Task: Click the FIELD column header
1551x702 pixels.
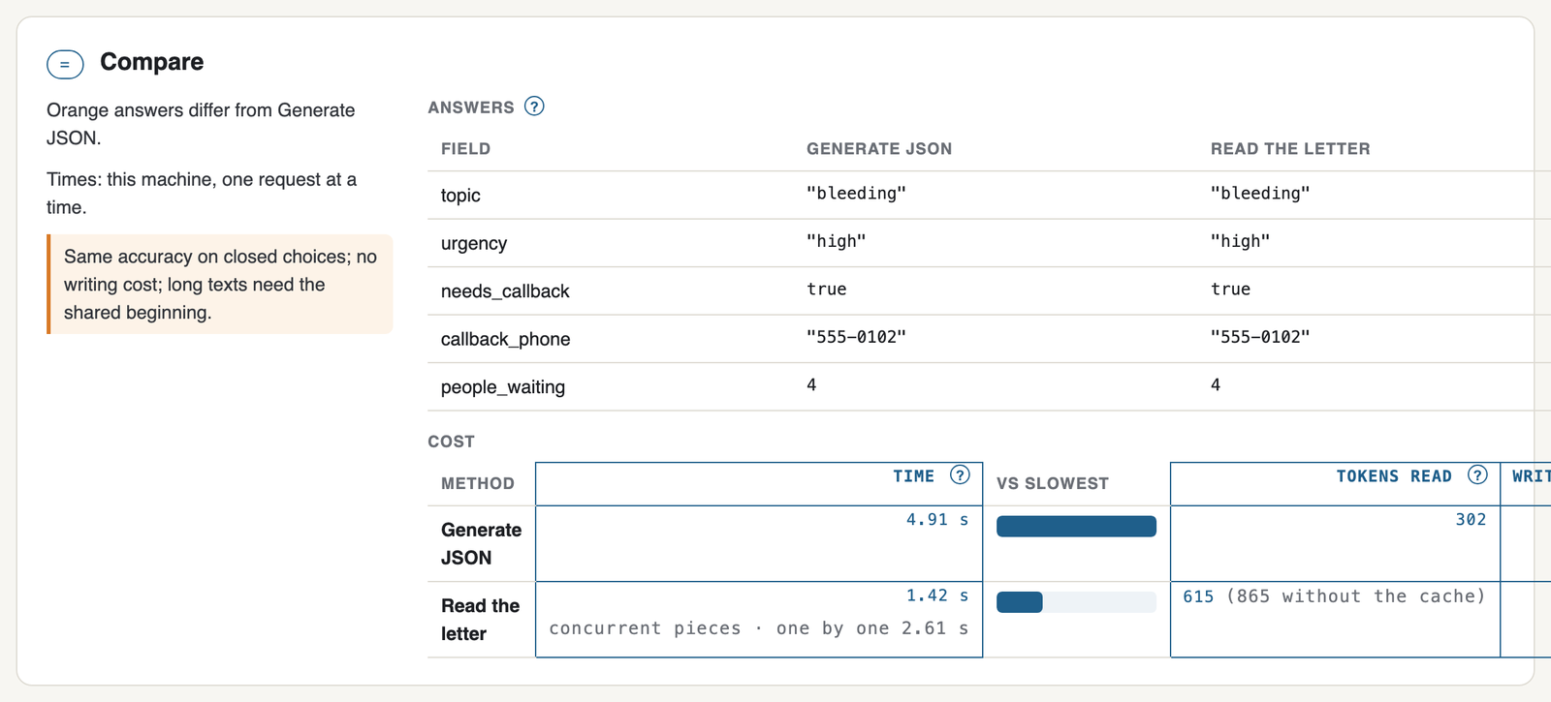Action: point(465,148)
